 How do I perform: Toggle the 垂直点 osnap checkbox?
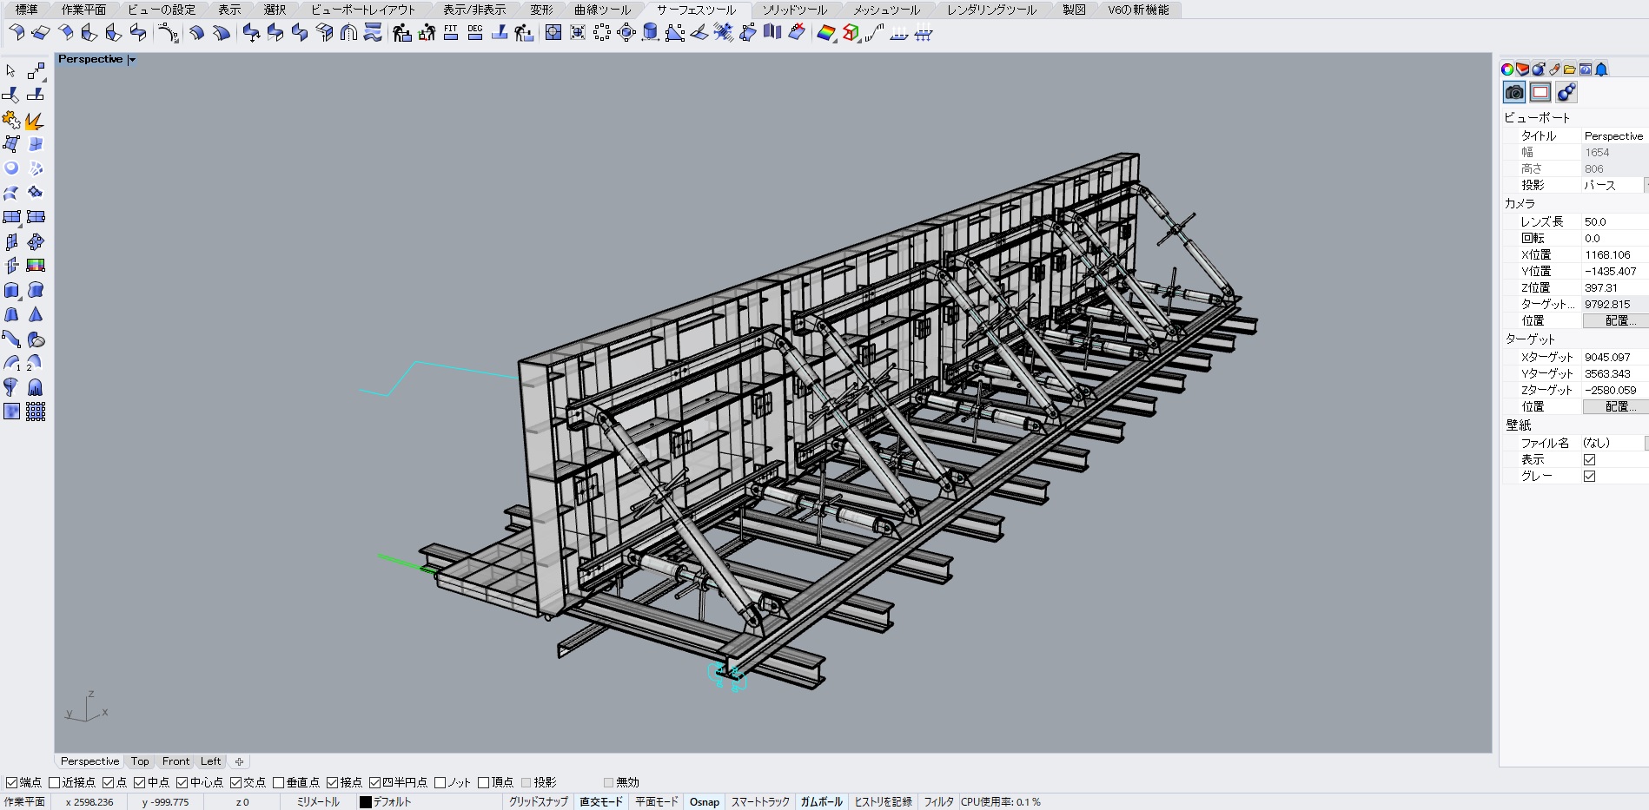(x=278, y=782)
